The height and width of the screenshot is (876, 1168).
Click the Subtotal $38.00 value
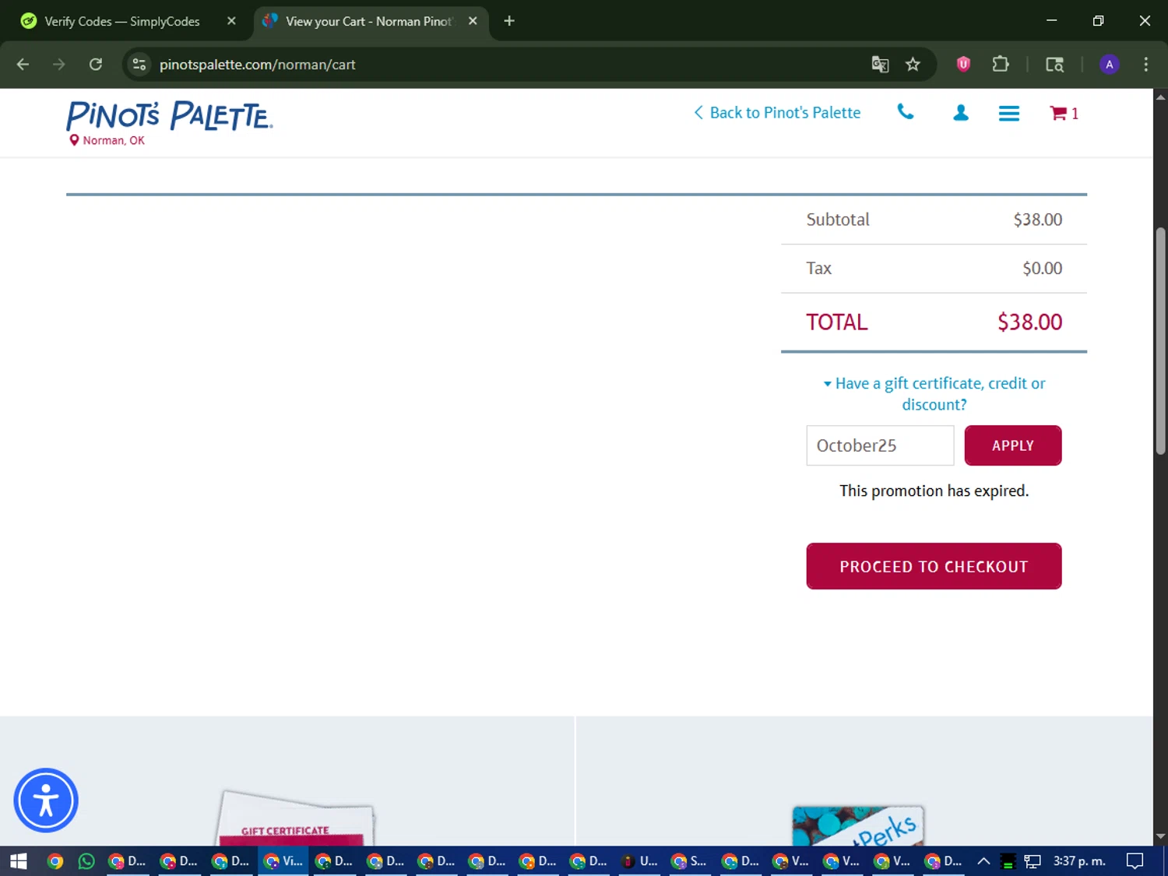tap(1037, 220)
